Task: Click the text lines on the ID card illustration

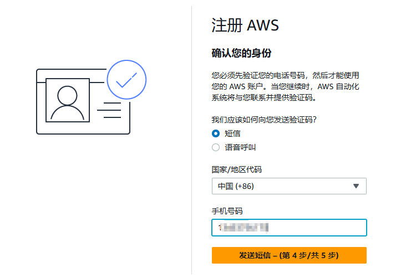Action: point(109,110)
